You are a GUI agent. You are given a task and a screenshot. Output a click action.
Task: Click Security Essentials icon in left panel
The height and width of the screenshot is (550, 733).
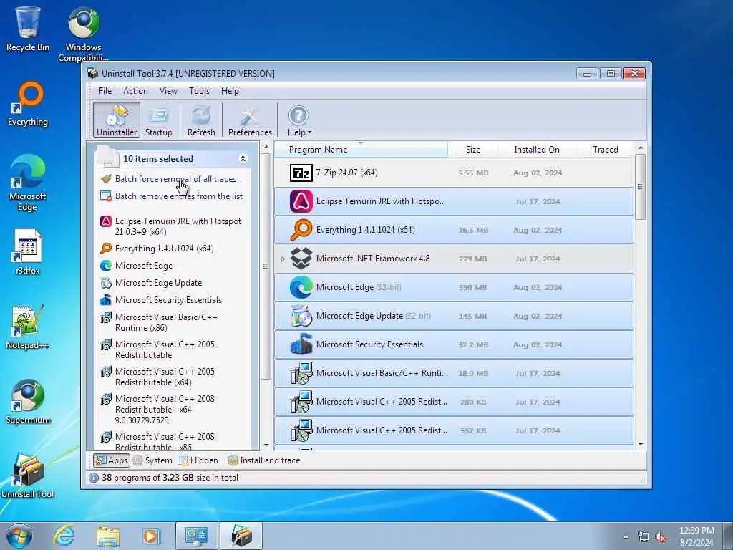(106, 300)
